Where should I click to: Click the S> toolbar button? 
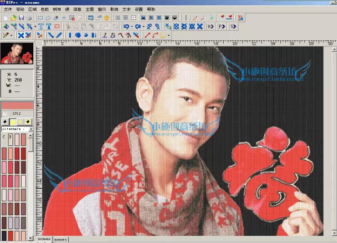click(233, 26)
